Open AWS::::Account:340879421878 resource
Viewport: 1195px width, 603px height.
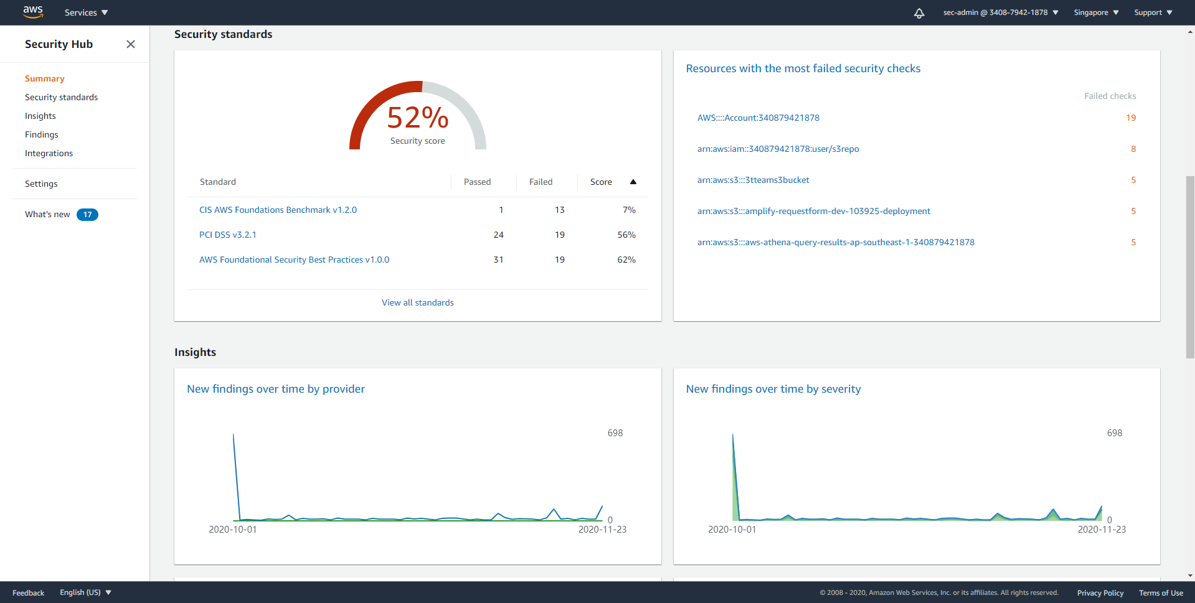(x=758, y=118)
